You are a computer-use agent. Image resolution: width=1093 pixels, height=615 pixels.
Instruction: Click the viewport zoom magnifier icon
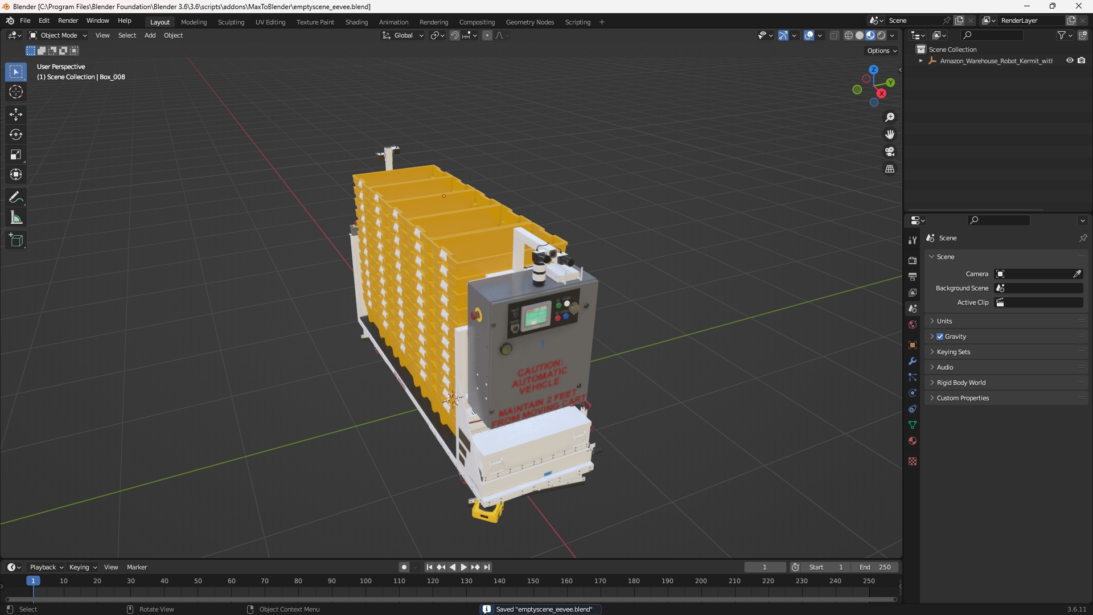890,117
